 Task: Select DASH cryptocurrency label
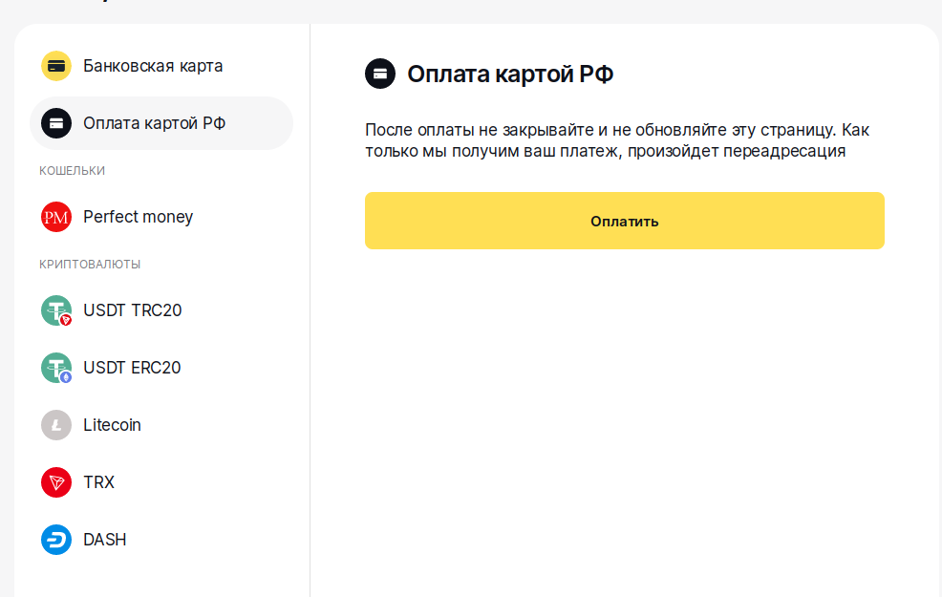pos(104,540)
